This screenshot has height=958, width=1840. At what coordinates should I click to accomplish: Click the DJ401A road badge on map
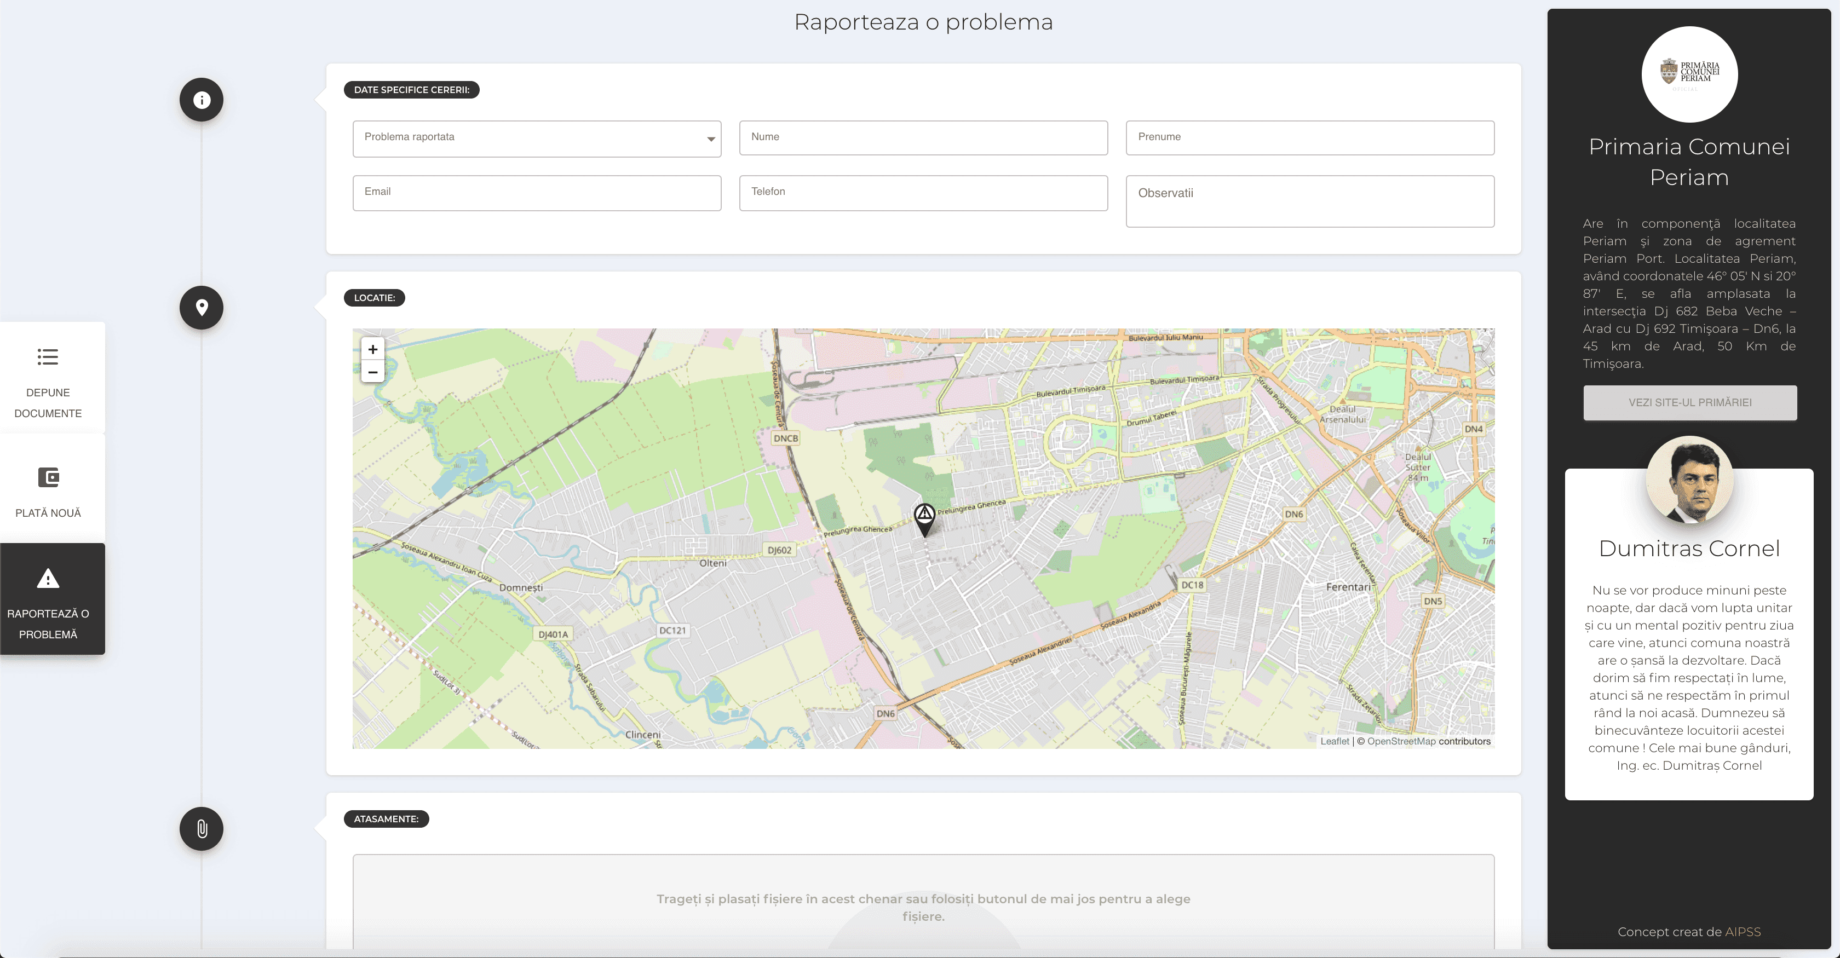click(553, 634)
